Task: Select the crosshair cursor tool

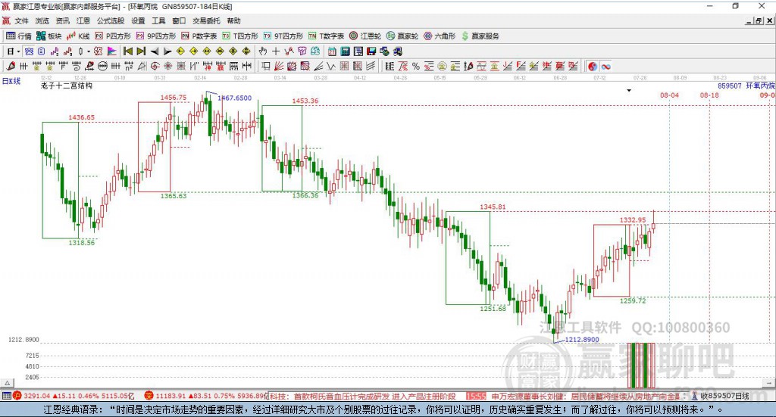Action: (x=276, y=51)
